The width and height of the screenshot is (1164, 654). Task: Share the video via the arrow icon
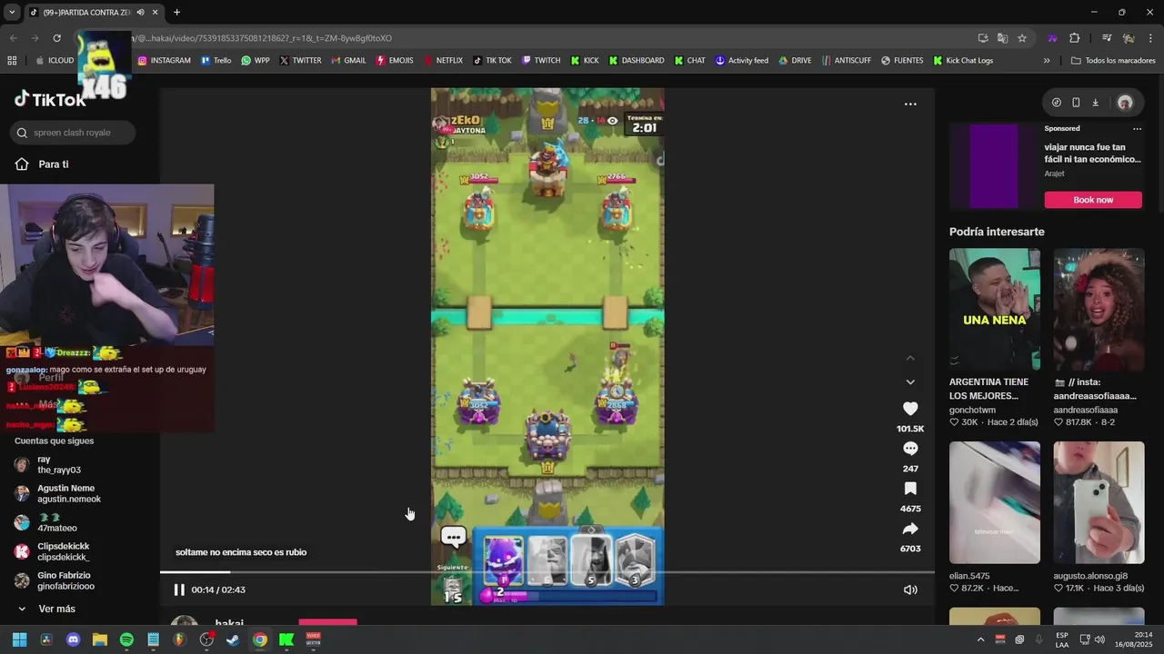pos(910,529)
